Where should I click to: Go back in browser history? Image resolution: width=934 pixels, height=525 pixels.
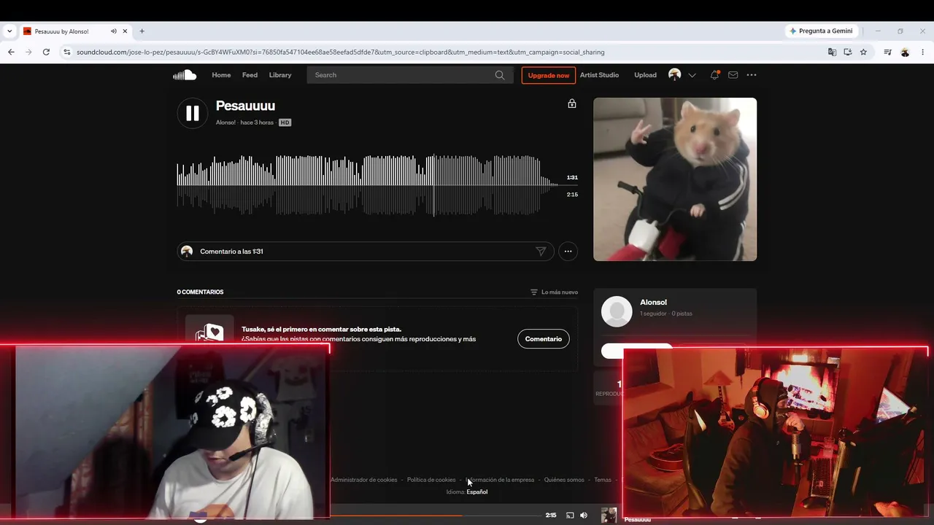pyautogui.click(x=11, y=52)
